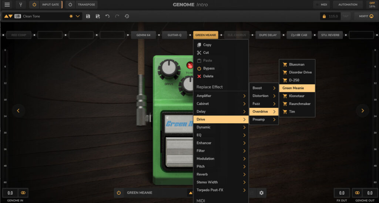Open effect settings gear icon
The width and height of the screenshot is (379, 203).
[261, 193]
